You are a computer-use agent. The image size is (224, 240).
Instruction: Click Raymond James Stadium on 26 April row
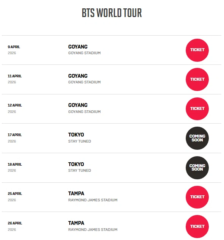point(93,230)
